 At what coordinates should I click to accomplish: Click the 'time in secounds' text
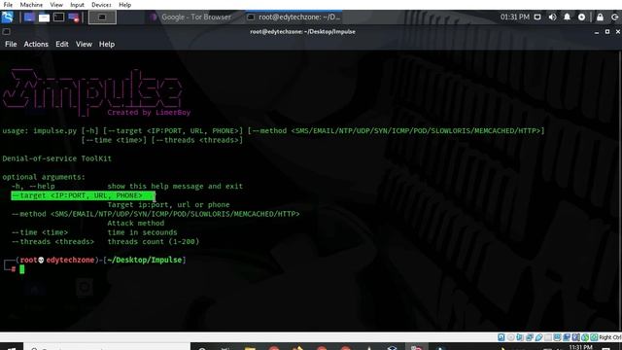(142, 232)
